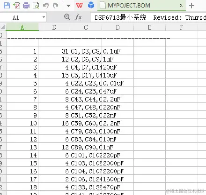
Task: Expand the quick access toolbar dropdown
Action: pos(68,6)
